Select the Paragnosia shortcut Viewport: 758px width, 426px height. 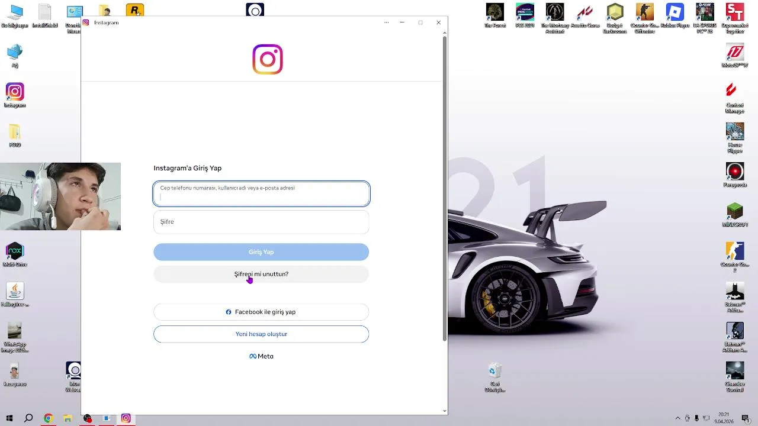[735, 175]
